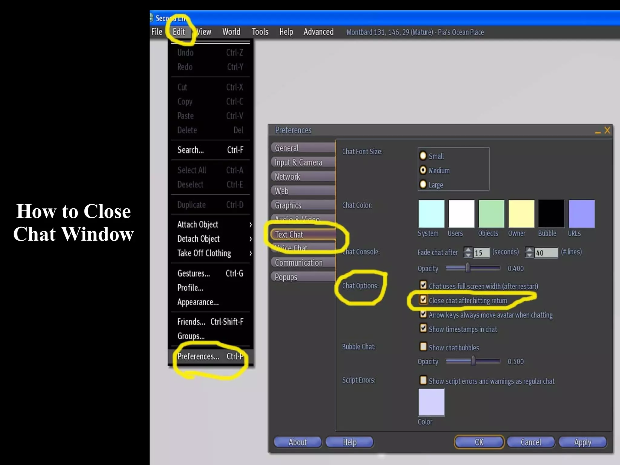The height and width of the screenshot is (465, 620).
Task: Open the Tools menu
Action: coord(260,32)
